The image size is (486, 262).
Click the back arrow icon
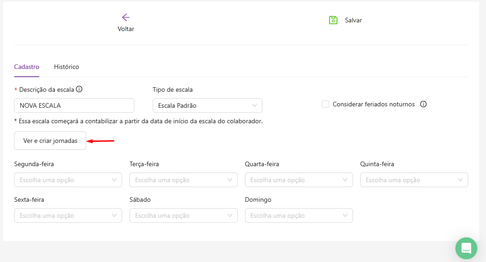coord(126,17)
